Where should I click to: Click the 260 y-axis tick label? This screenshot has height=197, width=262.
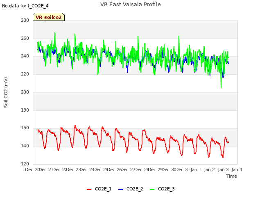[25, 38]
